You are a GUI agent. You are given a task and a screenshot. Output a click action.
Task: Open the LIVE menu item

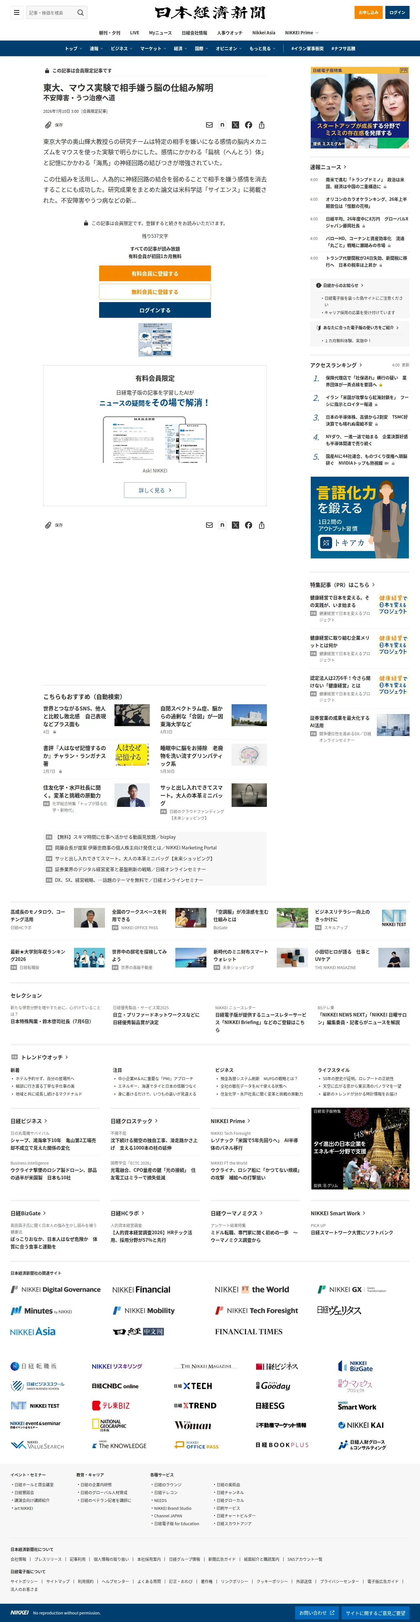[135, 33]
